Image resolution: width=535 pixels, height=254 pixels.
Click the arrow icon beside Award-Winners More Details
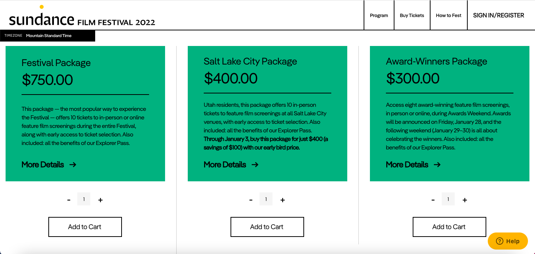click(x=437, y=164)
